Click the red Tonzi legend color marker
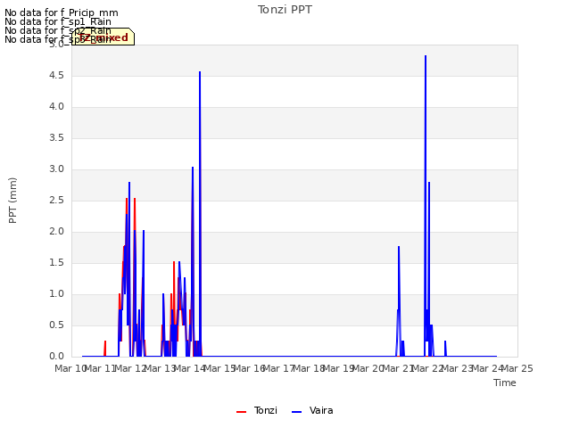 pos(242,412)
